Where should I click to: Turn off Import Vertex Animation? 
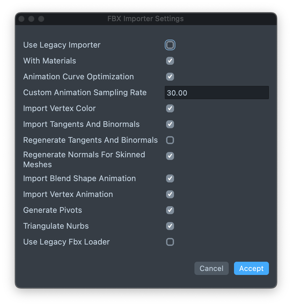point(170,194)
